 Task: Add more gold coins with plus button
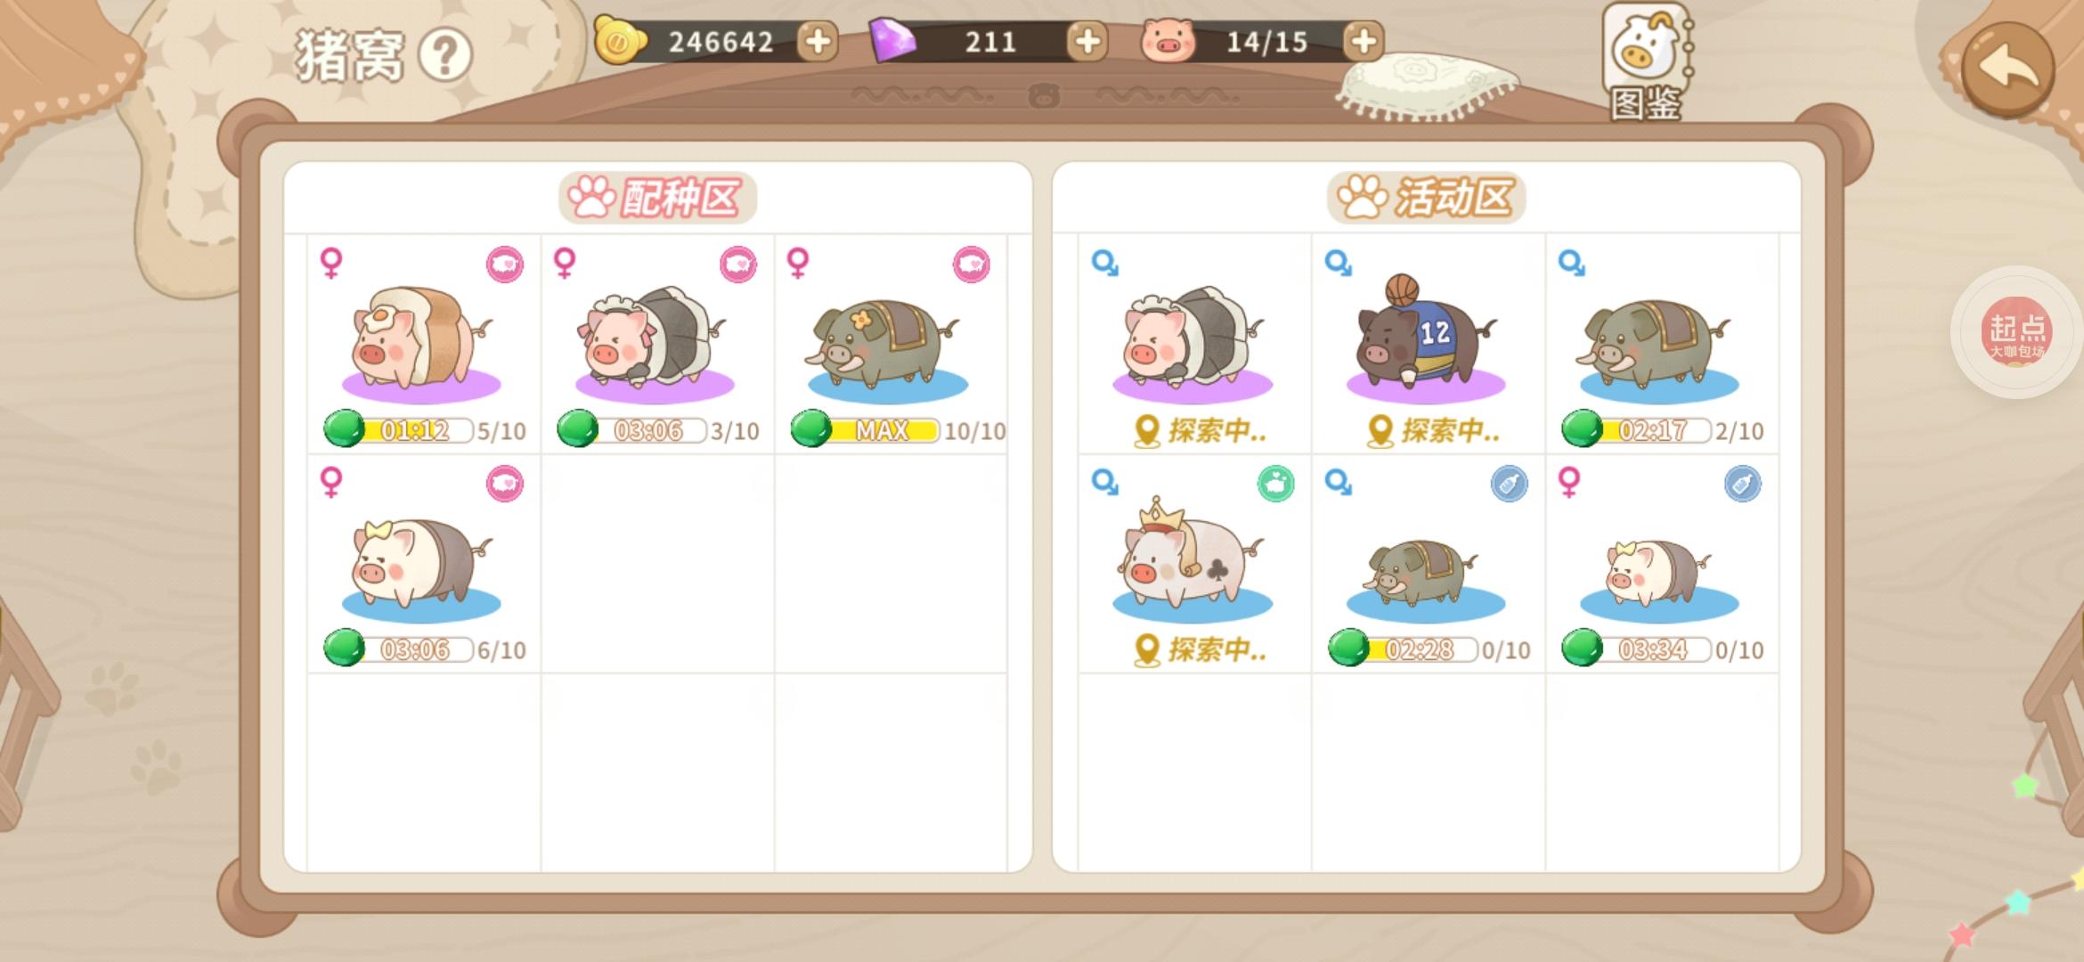[817, 41]
